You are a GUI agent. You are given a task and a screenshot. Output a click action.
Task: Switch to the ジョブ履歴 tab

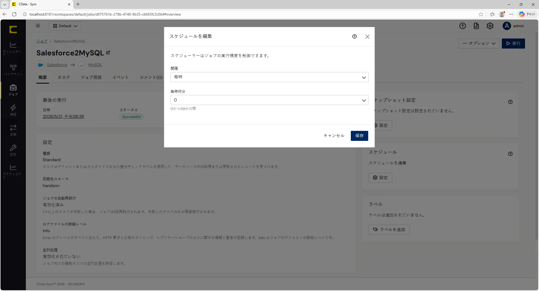[91, 77]
